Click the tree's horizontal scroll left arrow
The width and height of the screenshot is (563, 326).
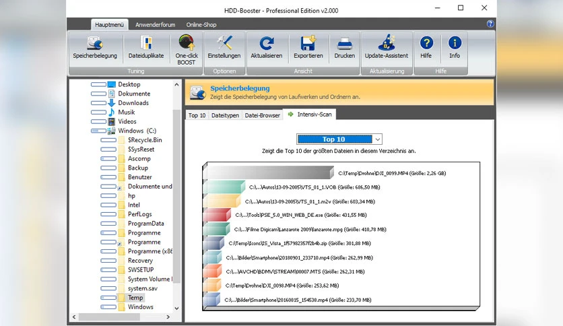pyautogui.click(x=74, y=317)
